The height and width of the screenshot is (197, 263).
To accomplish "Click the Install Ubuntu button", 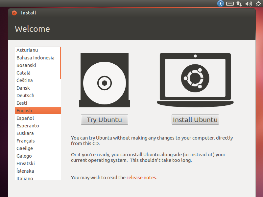I will click(x=195, y=120).
